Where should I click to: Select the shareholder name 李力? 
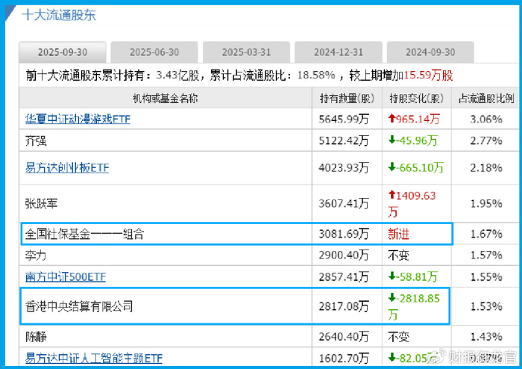(36, 255)
